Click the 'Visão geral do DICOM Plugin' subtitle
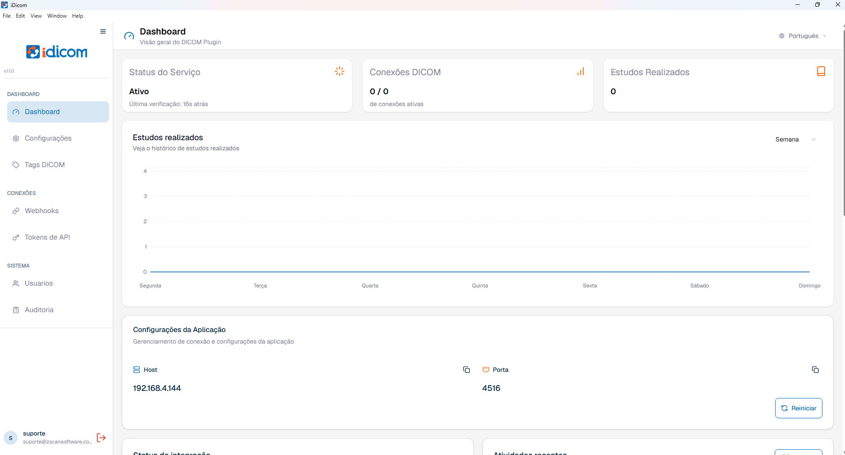The height and width of the screenshot is (455, 845). pyautogui.click(x=180, y=42)
